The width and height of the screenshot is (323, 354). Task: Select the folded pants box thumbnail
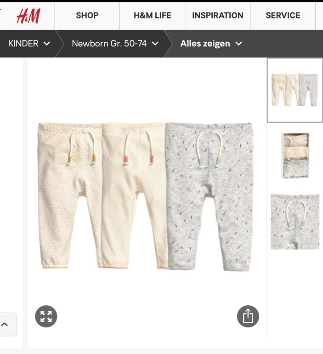click(295, 156)
